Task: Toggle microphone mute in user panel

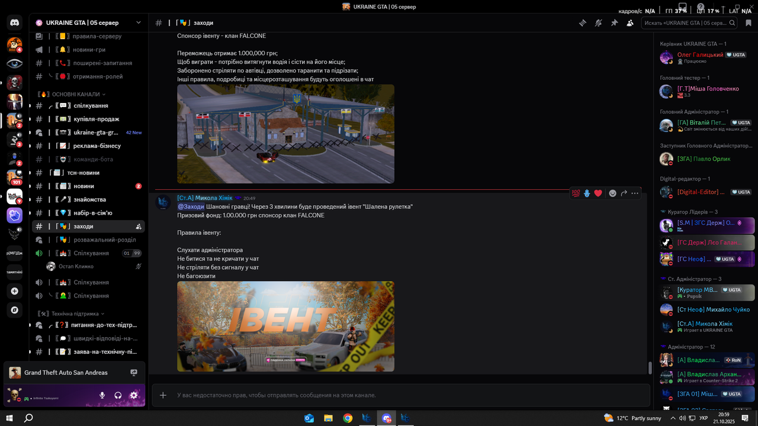Action: tap(102, 395)
